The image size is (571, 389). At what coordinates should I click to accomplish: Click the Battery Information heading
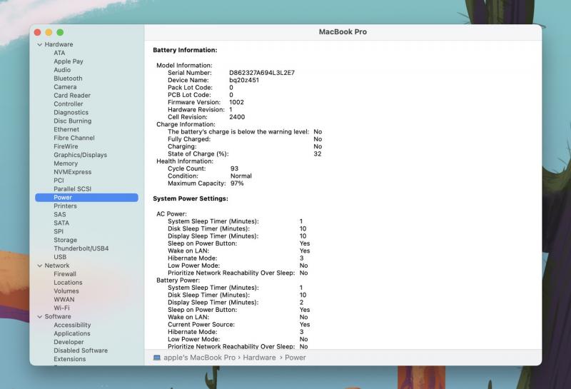[185, 50]
